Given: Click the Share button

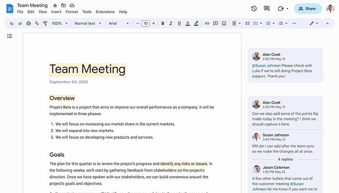Looking at the screenshot, I should coord(308,9).
